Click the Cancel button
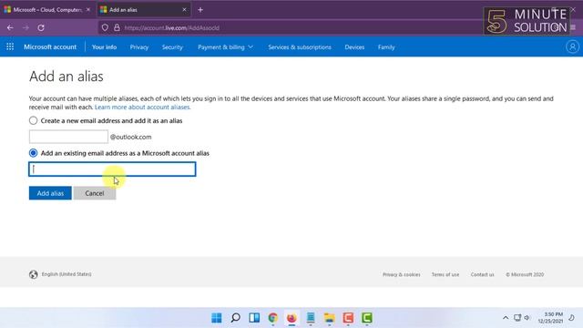This screenshot has height=328, width=583. pyautogui.click(x=95, y=193)
